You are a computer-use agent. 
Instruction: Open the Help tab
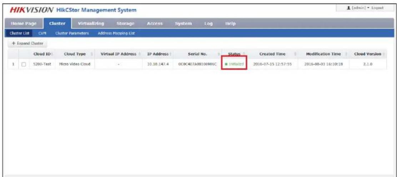[230, 24]
